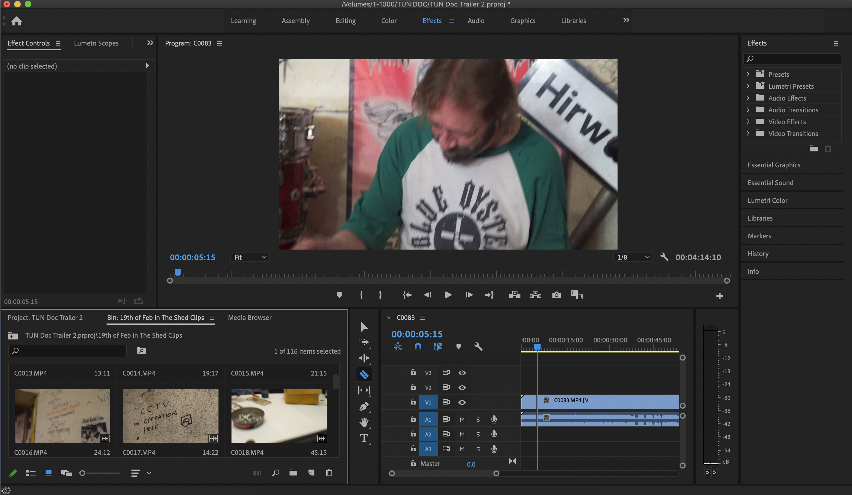This screenshot has width=852, height=495.
Task: Open the Media Browser tab
Action: 250,317
